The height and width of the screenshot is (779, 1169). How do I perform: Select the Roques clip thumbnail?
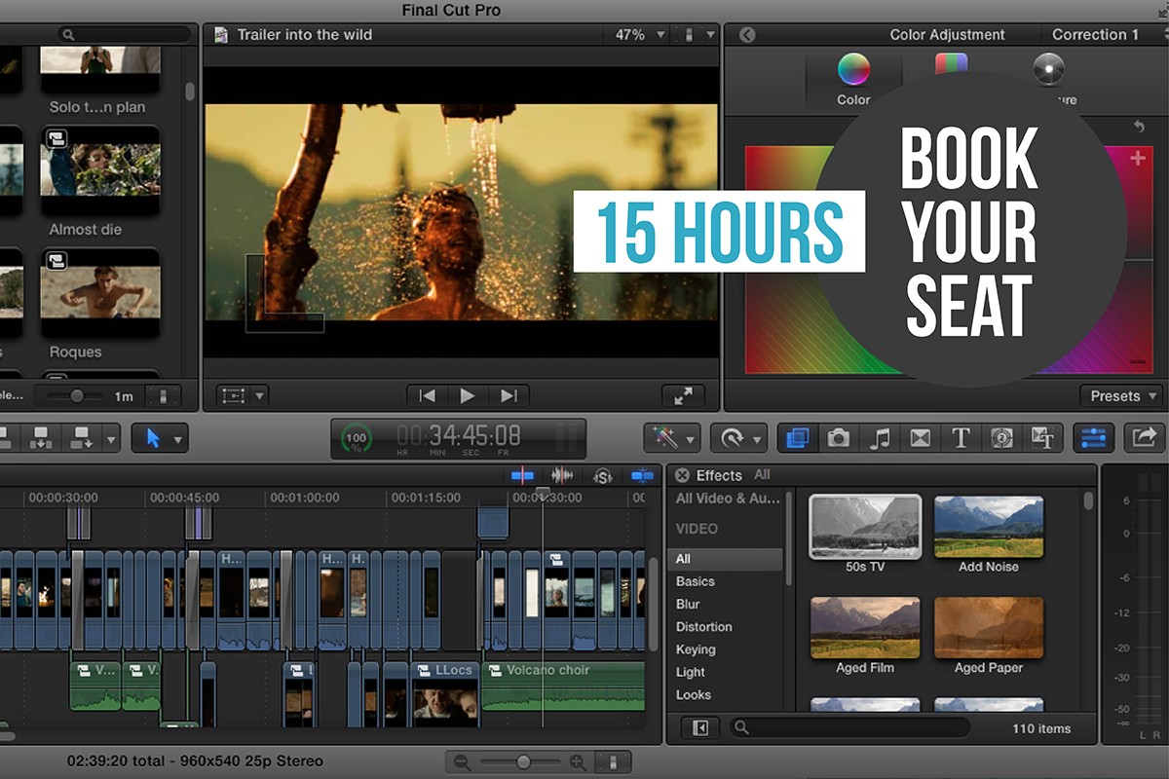[x=100, y=292]
